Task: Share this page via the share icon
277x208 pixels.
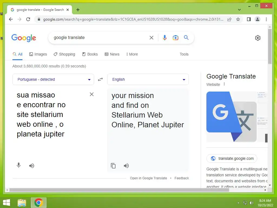Action: tap(229, 19)
